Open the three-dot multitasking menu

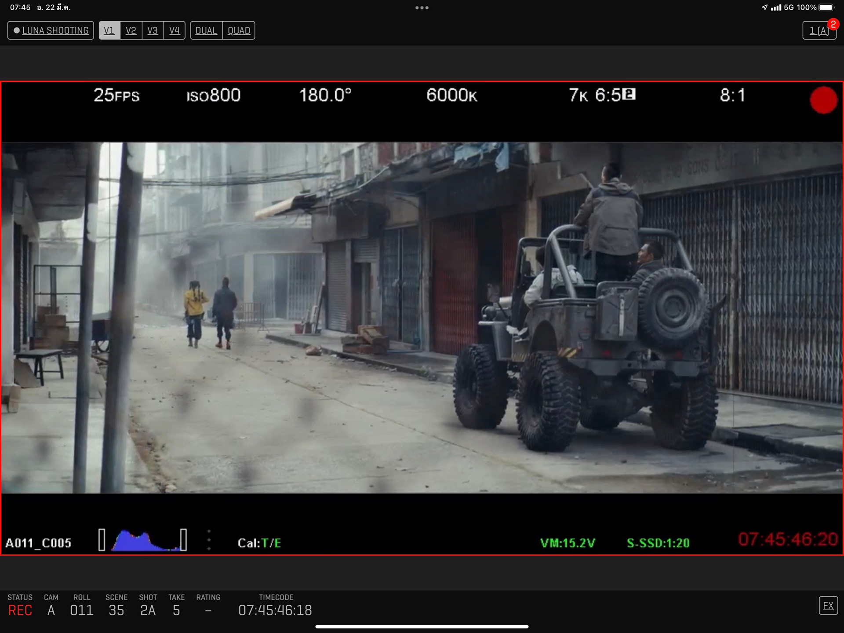pos(422,7)
